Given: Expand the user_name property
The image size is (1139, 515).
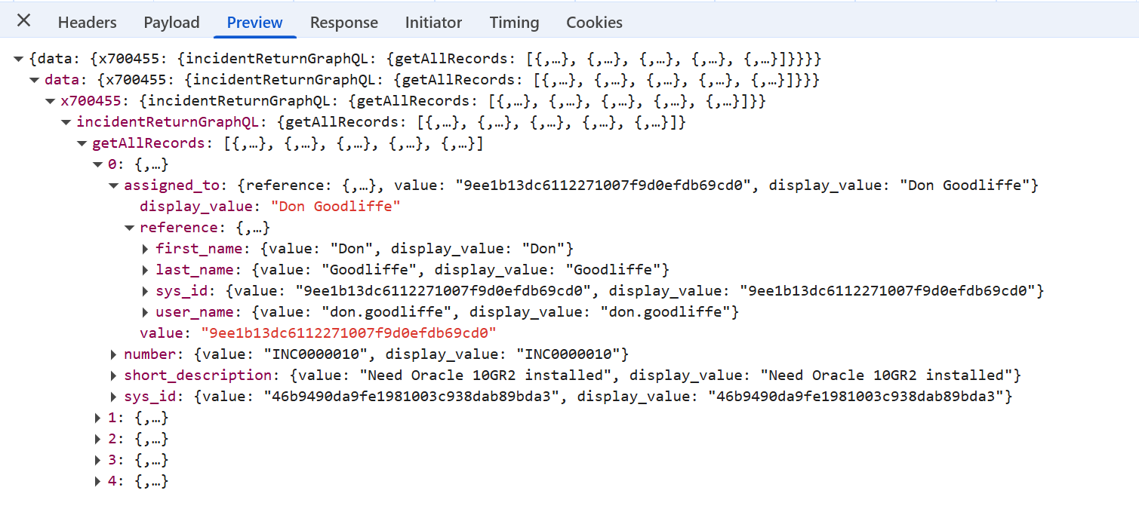Looking at the screenshot, I should pyautogui.click(x=145, y=312).
